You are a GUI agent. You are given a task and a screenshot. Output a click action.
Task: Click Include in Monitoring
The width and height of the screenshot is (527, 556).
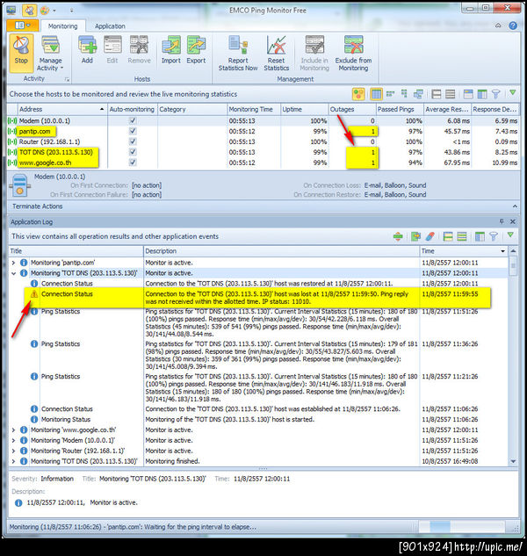click(x=314, y=54)
